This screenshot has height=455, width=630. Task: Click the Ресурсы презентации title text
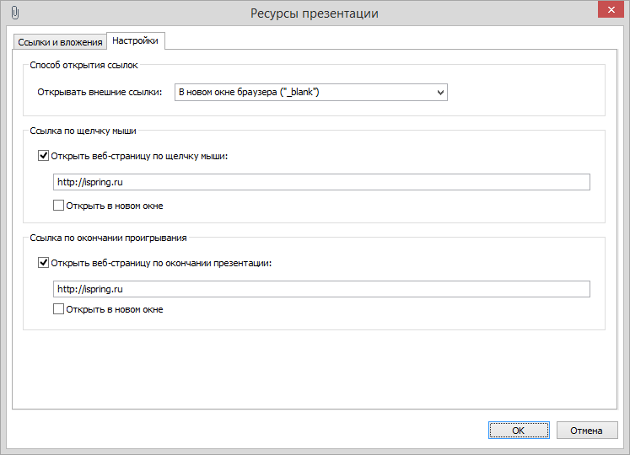(x=315, y=13)
